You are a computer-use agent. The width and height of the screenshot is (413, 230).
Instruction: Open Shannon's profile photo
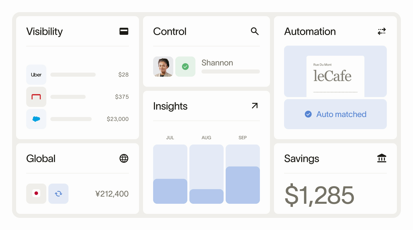click(x=163, y=67)
